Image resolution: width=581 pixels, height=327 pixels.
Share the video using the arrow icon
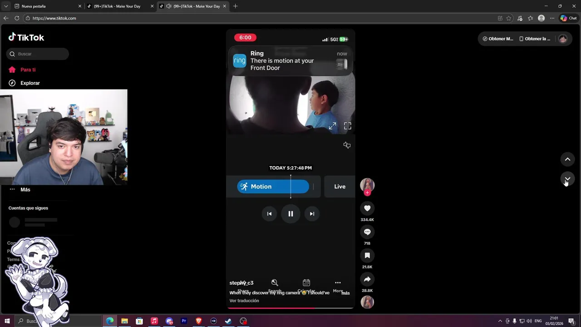tap(367, 279)
